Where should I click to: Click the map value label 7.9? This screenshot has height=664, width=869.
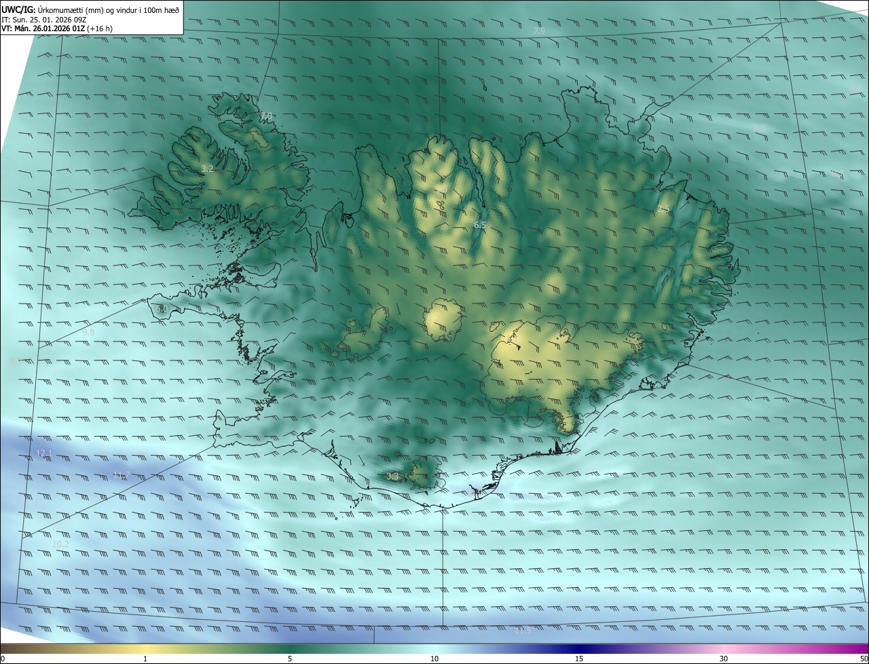(x=539, y=31)
